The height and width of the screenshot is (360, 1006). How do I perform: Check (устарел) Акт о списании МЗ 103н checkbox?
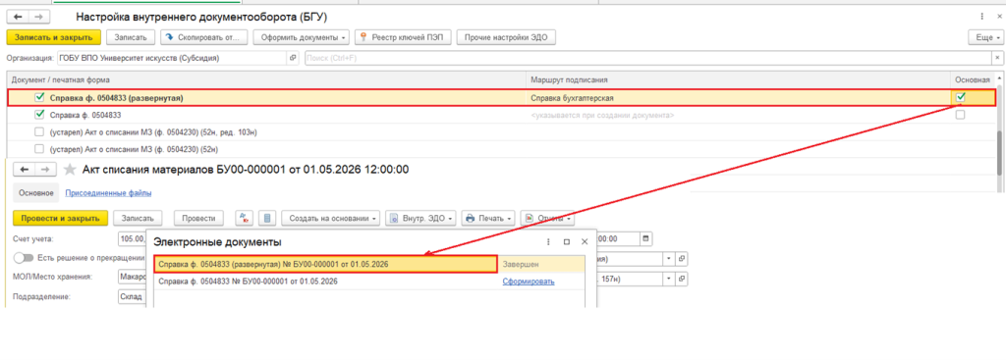(39, 132)
